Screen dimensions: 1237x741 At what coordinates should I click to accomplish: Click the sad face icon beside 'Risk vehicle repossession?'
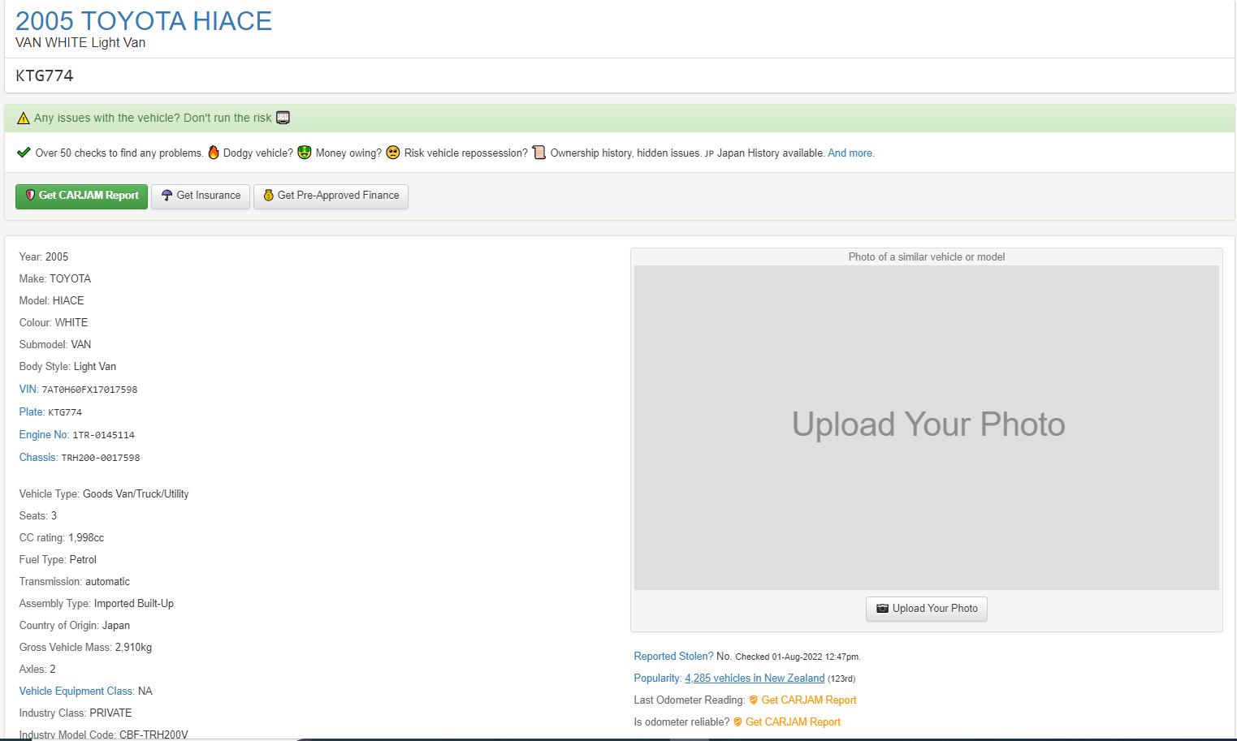tap(393, 153)
